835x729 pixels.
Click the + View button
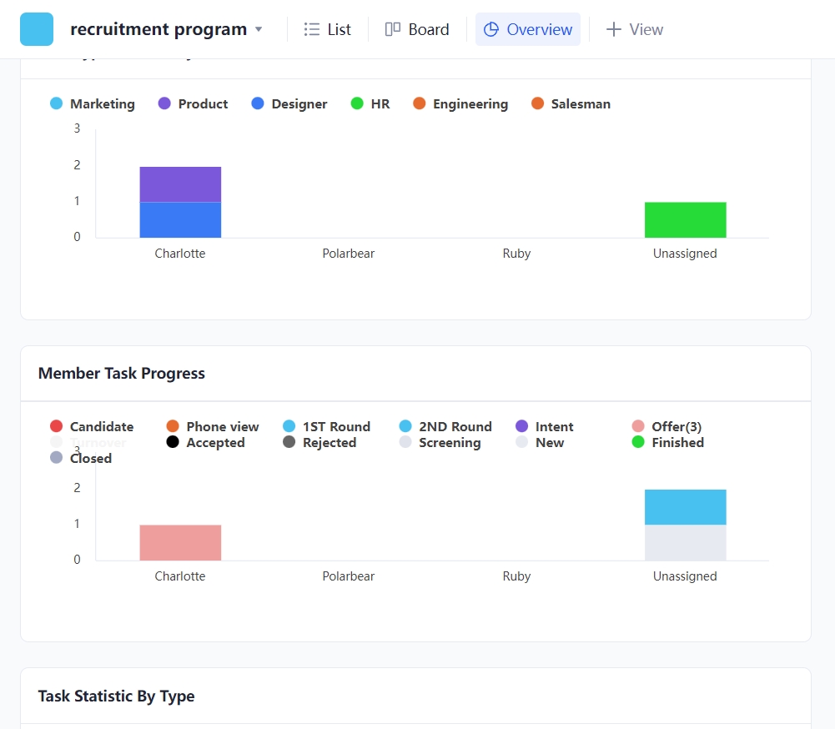pyautogui.click(x=635, y=28)
